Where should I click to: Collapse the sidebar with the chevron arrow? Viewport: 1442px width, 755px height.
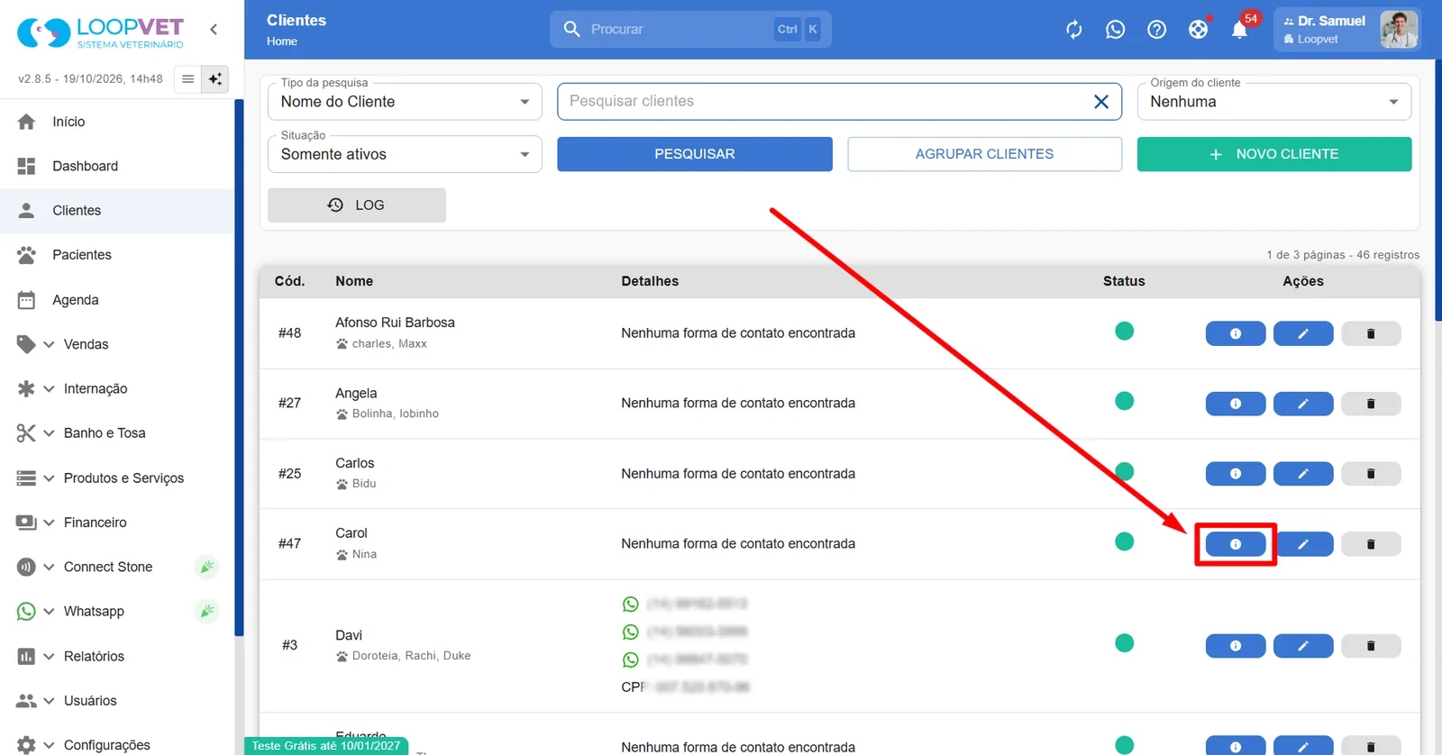[x=214, y=29]
